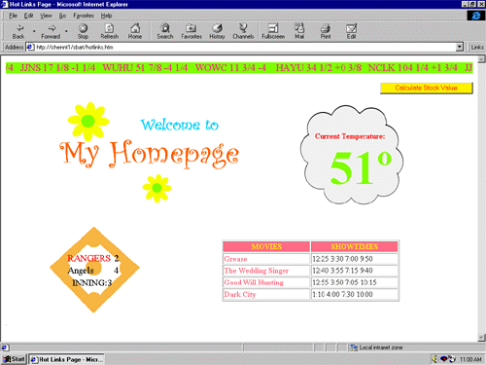The width and height of the screenshot is (486, 365).
Task: Click the scrollbar down arrow
Action: 481,338
